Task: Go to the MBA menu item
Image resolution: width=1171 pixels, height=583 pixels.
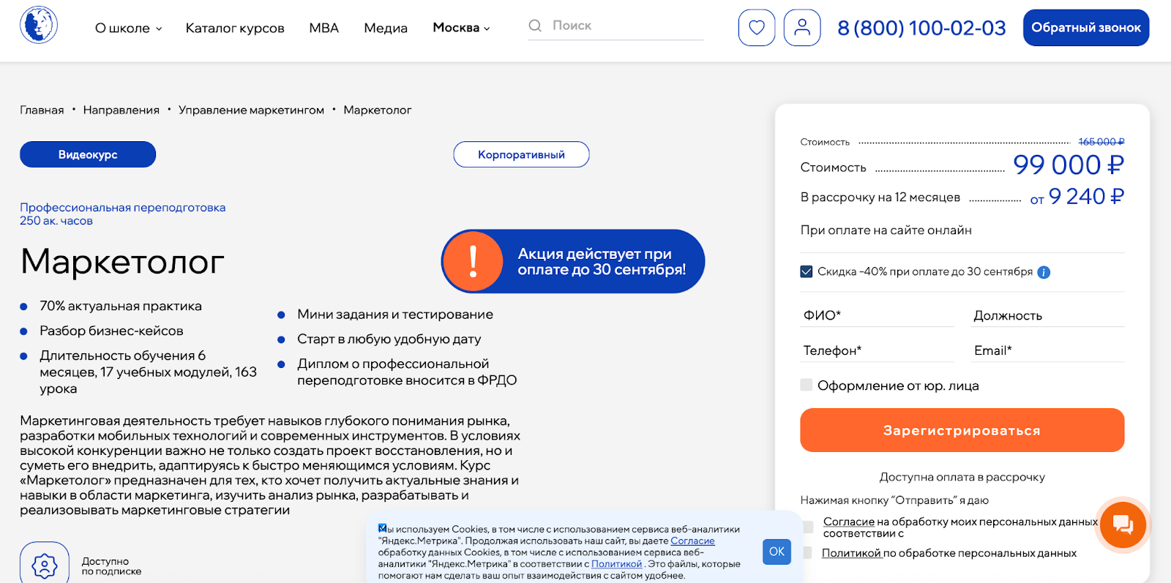Action: pos(323,28)
